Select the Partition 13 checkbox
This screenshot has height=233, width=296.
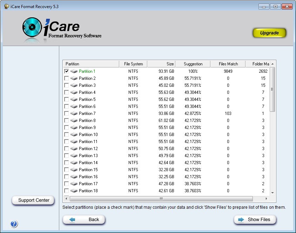click(x=66, y=156)
